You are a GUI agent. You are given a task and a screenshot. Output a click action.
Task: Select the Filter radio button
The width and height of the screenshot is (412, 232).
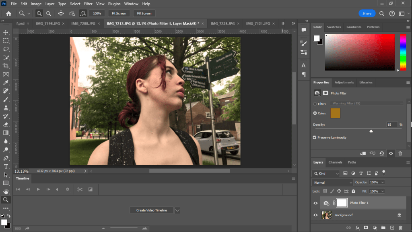[x=315, y=104]
